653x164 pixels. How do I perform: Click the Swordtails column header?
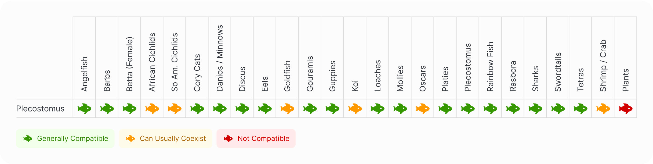click(558, 72)
